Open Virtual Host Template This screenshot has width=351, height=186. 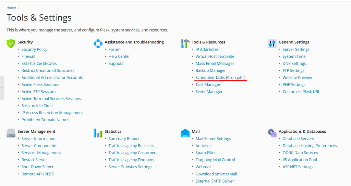(x=215, y=56)
